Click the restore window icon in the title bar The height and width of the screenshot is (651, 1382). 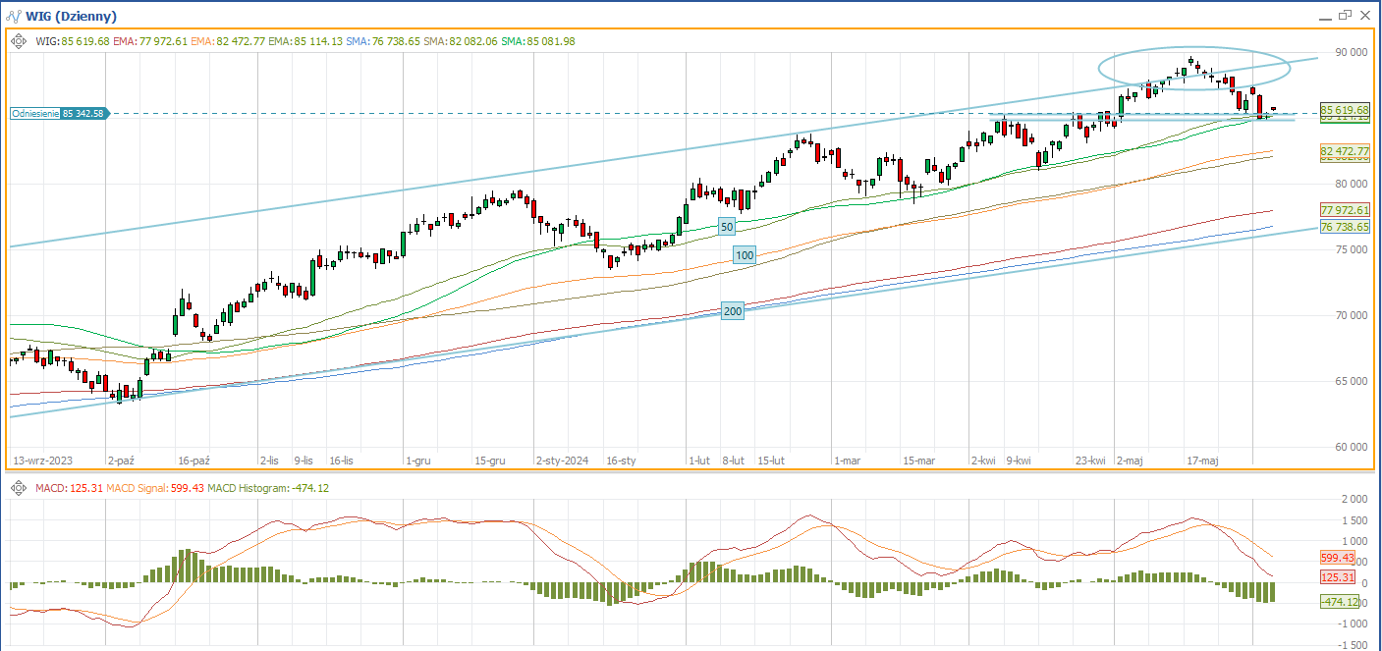(x=1344, y=16)
